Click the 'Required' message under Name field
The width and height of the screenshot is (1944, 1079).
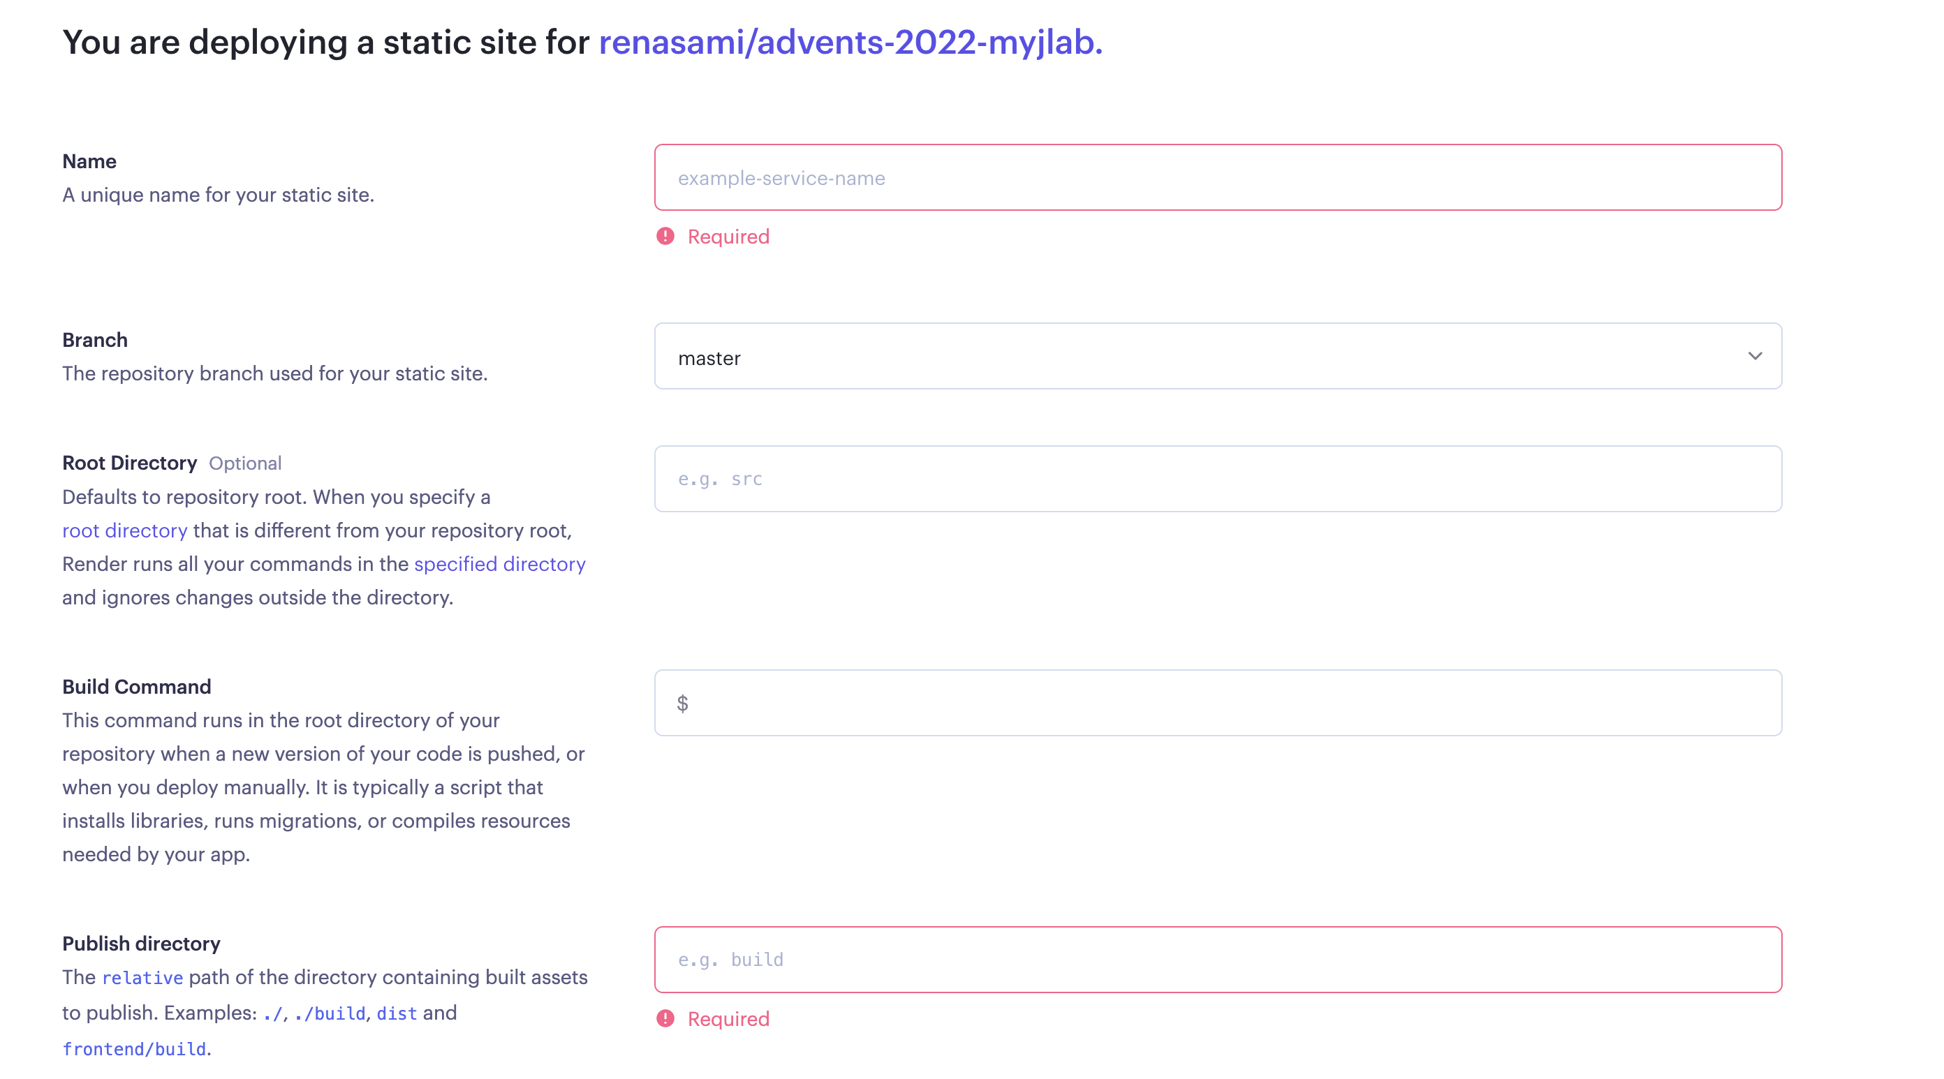pyautogui.click(x=728, y=237)
